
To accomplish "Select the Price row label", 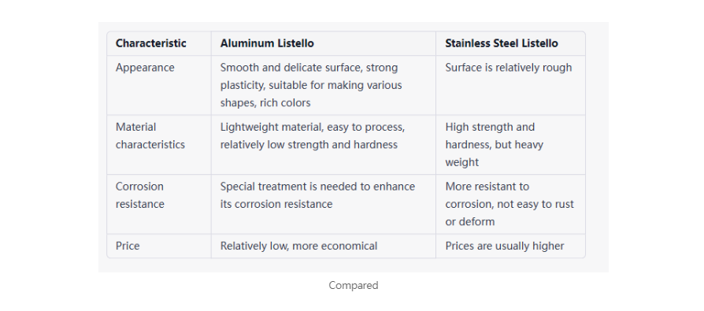I will tap(128, 246).
